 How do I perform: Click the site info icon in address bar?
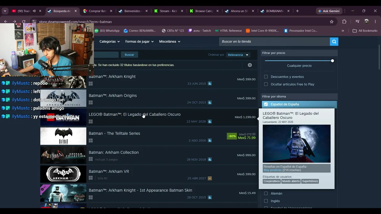click(x=34, y=22)
